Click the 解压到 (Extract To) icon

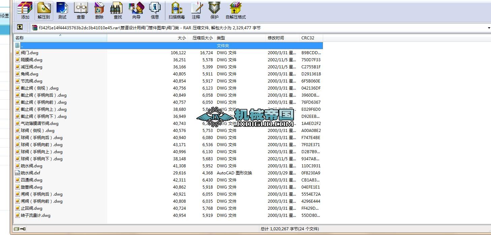click(44, 10)
